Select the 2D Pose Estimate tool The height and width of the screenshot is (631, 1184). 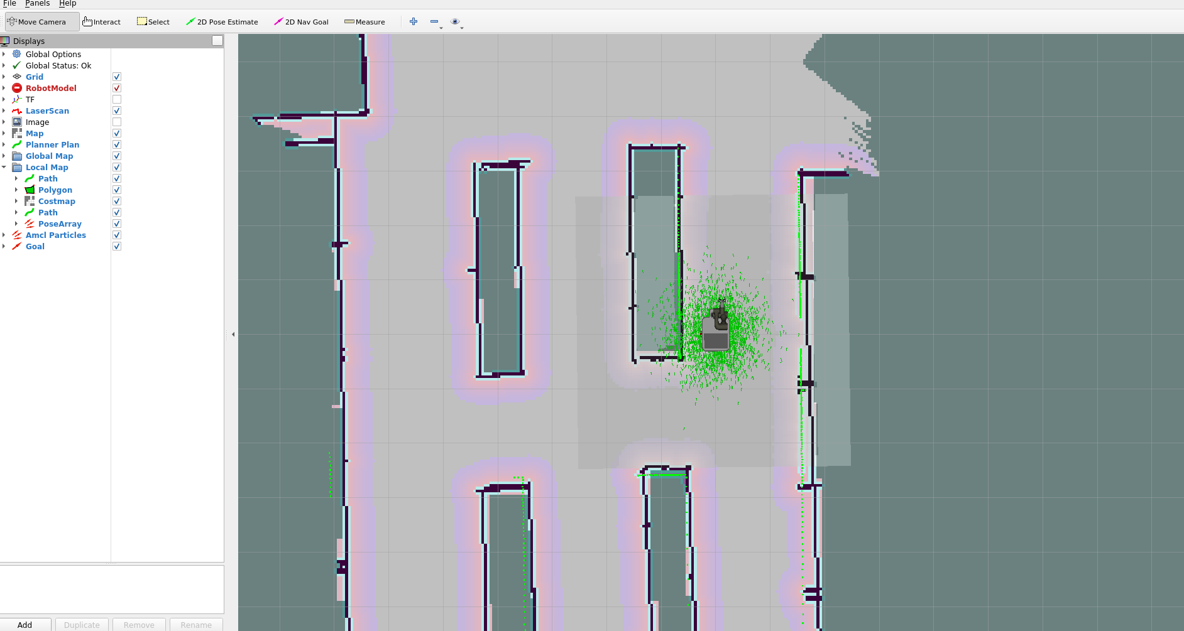click(222, 21)
